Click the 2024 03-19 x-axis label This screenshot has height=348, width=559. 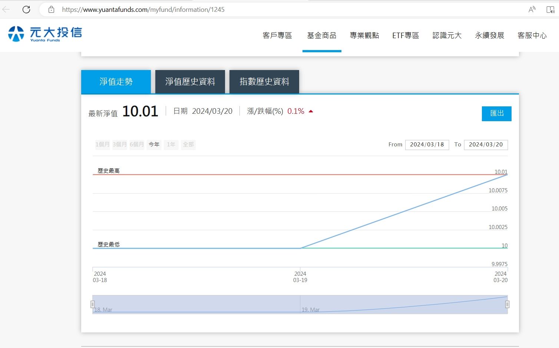(300, 277)
